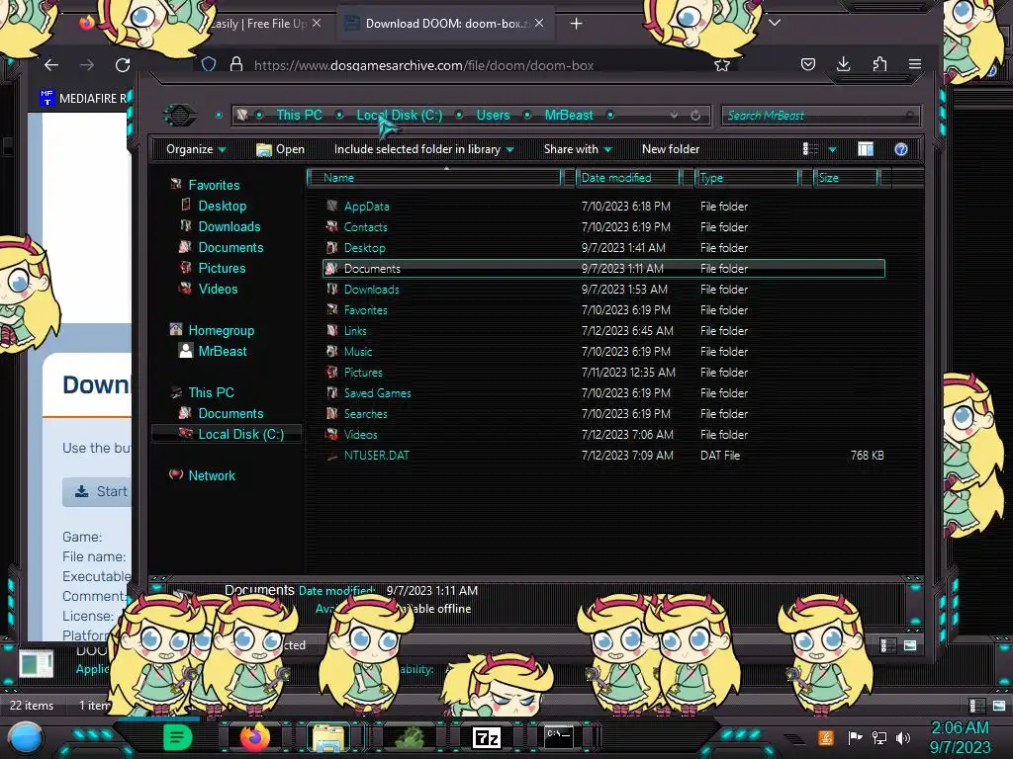Go back in Firefox browser

[x=51, y=64]
